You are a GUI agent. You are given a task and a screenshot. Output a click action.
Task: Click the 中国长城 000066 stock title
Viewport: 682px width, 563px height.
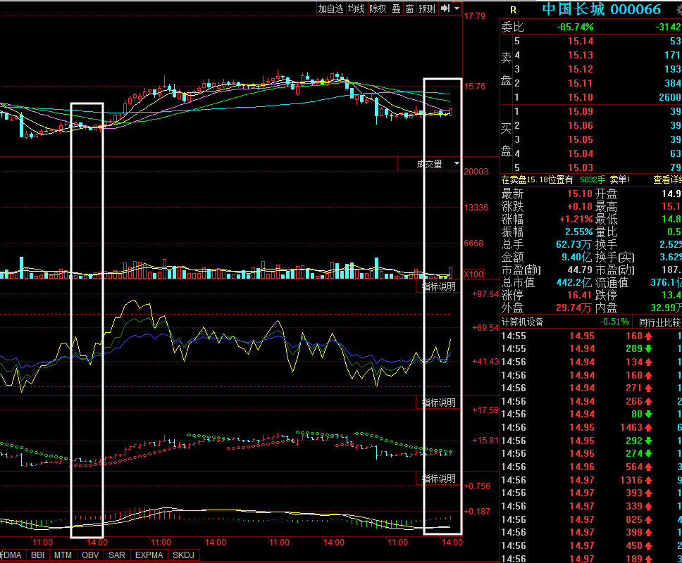pos(602,10)
